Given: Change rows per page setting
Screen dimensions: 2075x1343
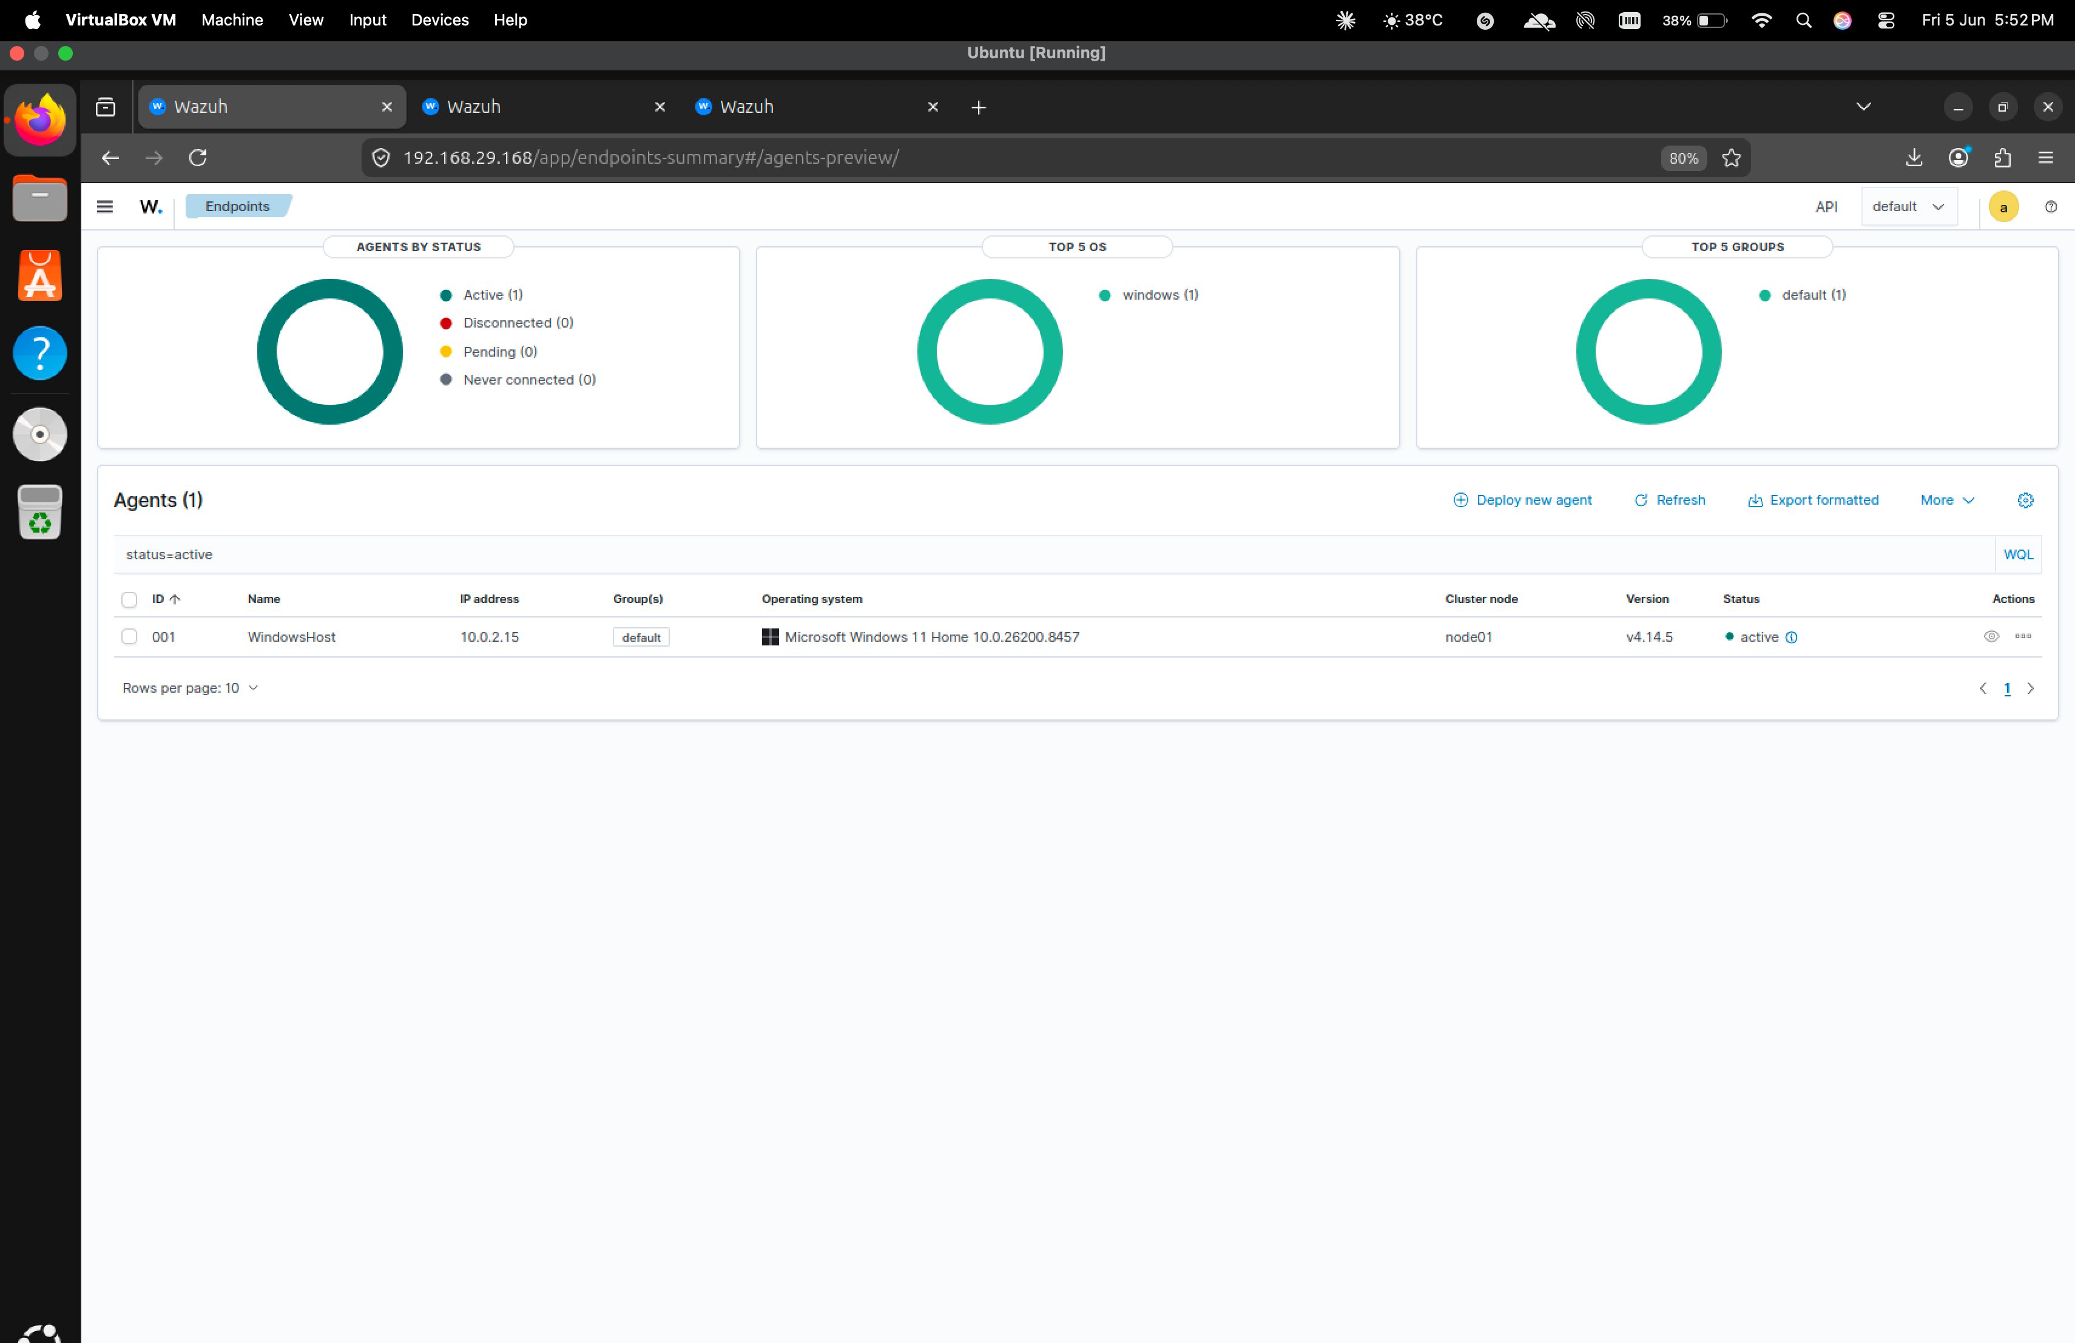Looking at the screenshot, I should pos(190,688).
